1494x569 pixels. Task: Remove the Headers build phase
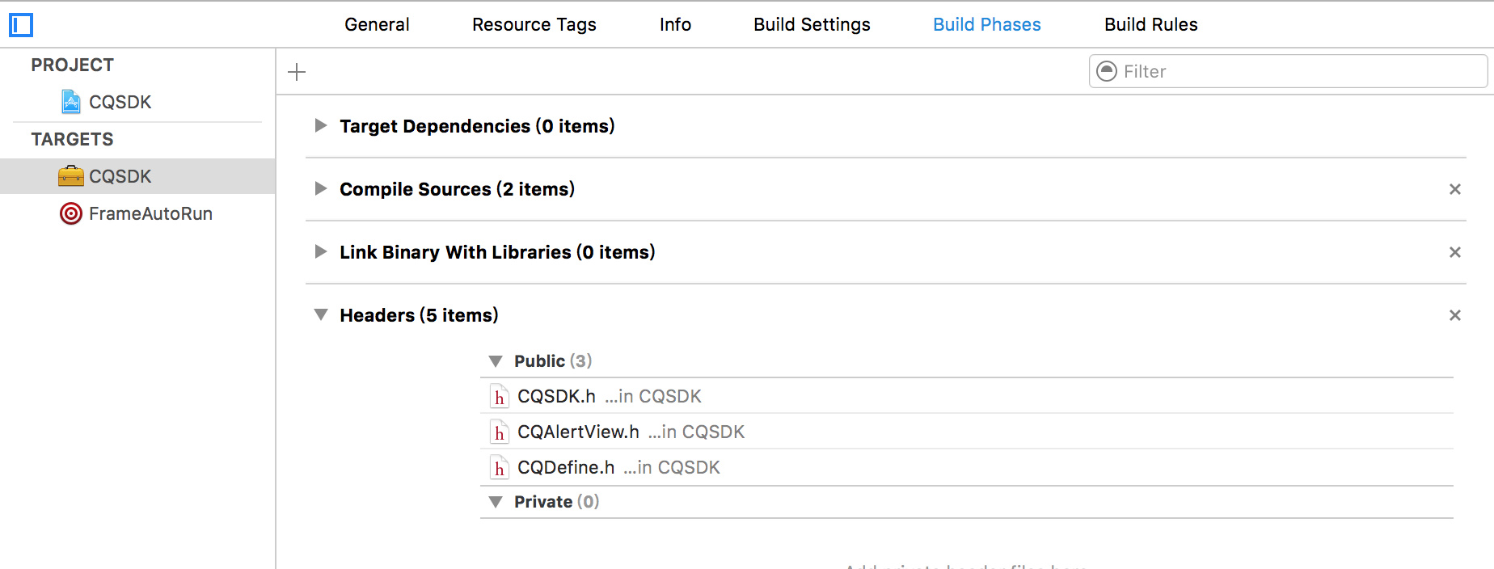click(x=1454, y=315)
